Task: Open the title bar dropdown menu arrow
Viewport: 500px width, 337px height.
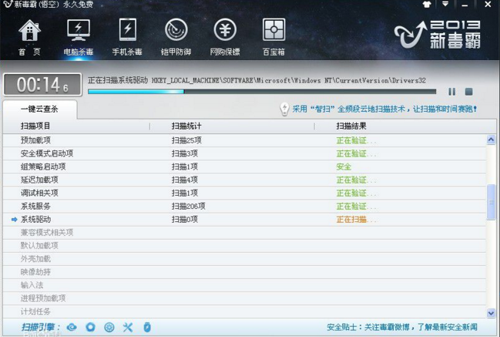Action: [x=445, y=4]
